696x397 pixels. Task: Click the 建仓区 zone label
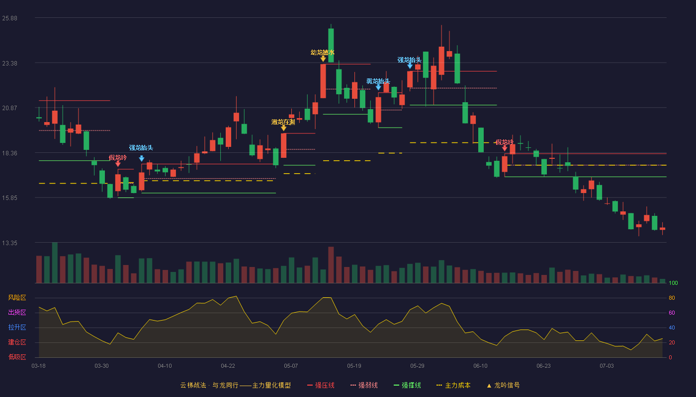click(17, 342)
